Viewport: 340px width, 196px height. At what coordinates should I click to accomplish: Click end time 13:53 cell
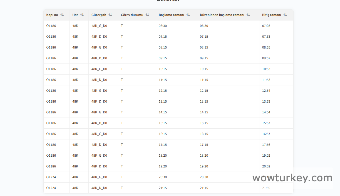(x=266, y=101)
